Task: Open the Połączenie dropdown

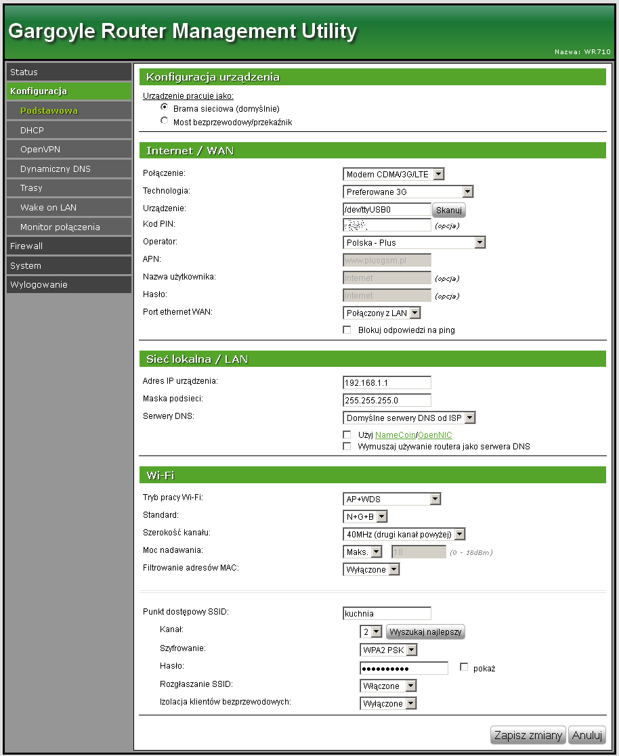Action: 393,175
